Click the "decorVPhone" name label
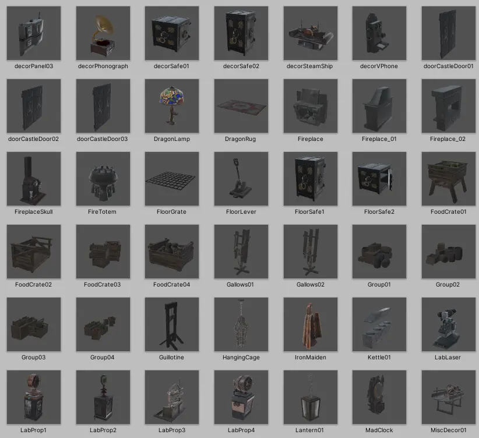 pyautogui.click(x=379, y=66)
